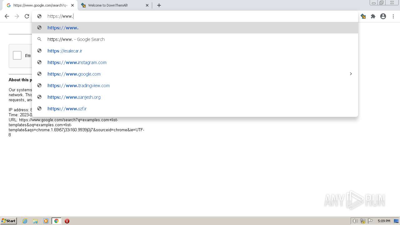Viewport: 400px width, 225px height.
Task: Open a new tab with plus button
Action: (159, 5)
